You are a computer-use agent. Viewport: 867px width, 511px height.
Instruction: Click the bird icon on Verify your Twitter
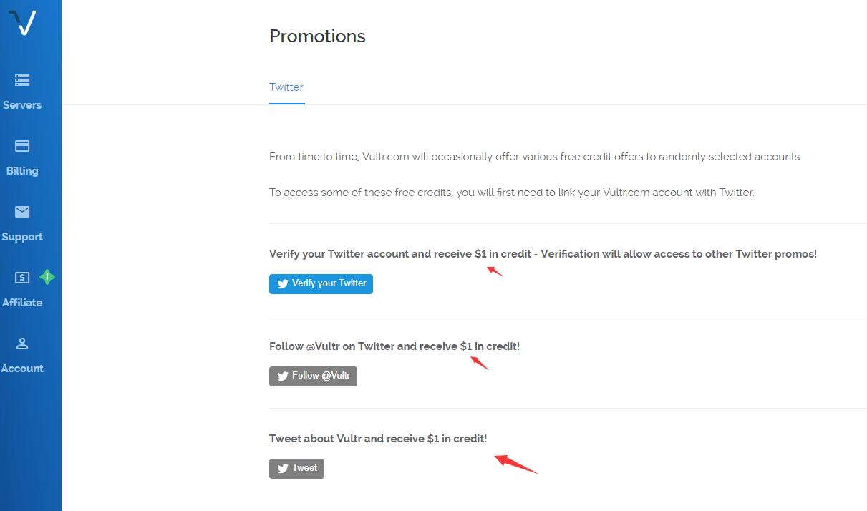[x=283, y=284]
